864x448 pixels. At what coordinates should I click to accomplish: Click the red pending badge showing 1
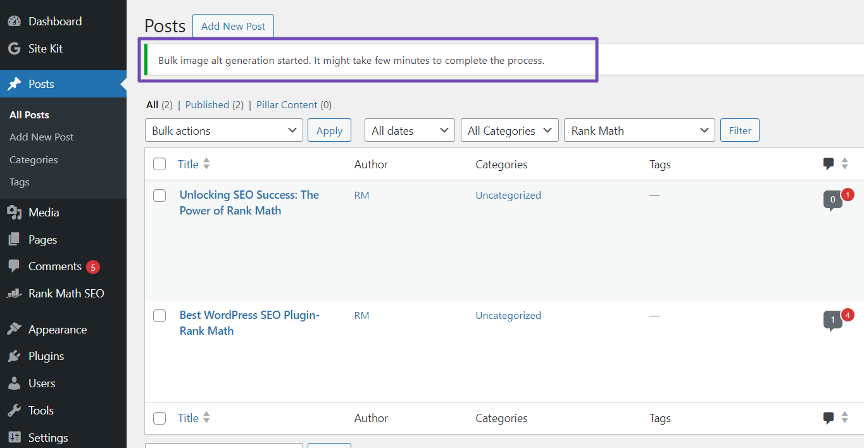[x=848, y=195]
